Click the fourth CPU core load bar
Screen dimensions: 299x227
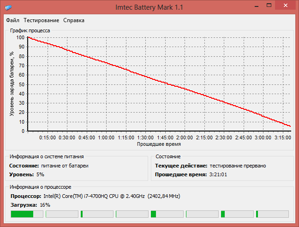click(132, 214)
